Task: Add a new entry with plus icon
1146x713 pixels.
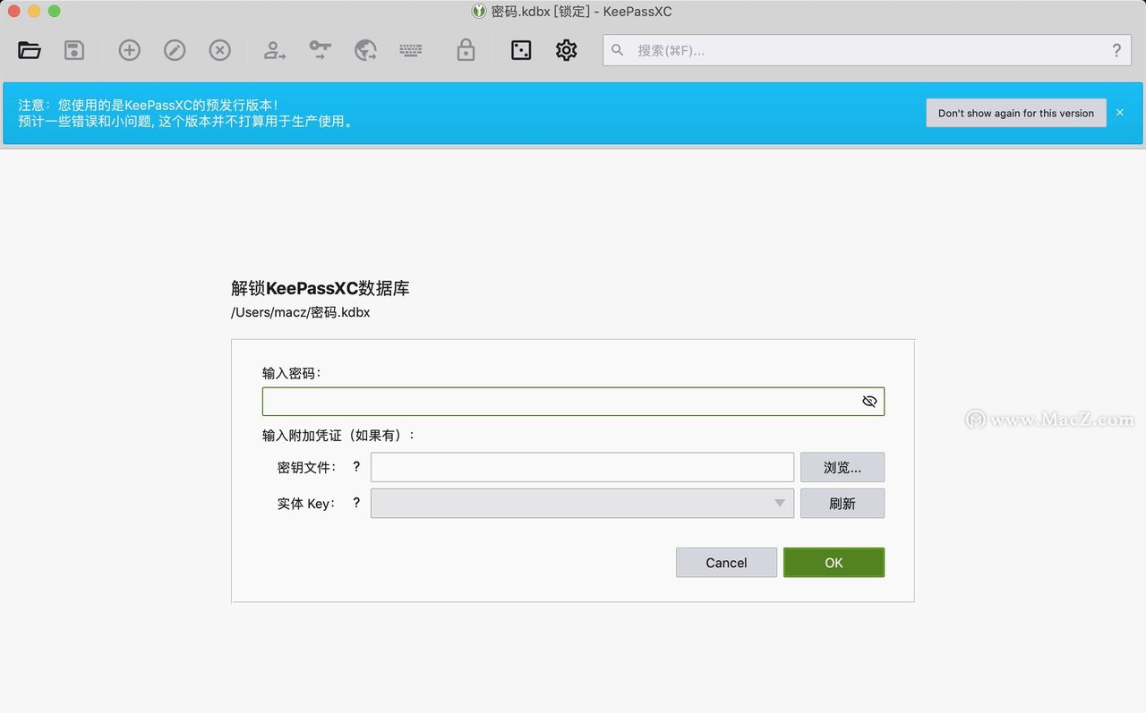Action: click(x=130, y=50)
